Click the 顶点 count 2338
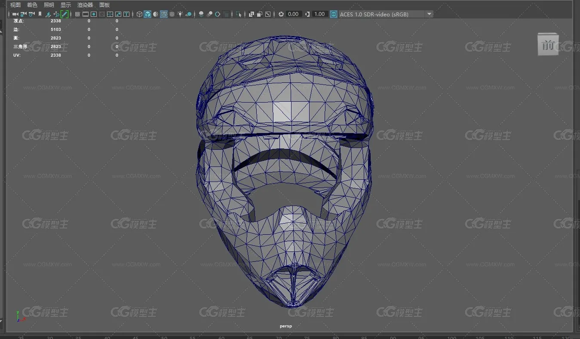Viewport: 580px width, 339px height. tap(56, 21)
